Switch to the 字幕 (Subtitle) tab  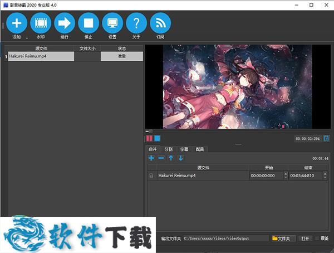tap(184, 149)
